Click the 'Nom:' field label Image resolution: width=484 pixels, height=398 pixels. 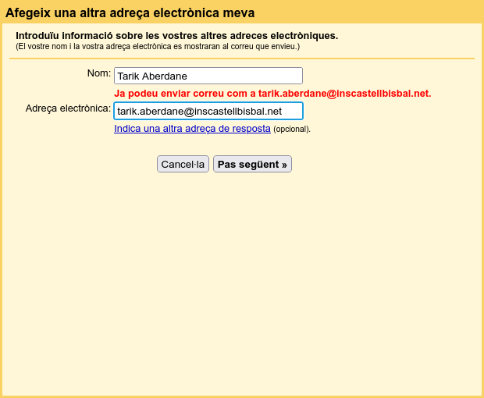click(99, 73)
